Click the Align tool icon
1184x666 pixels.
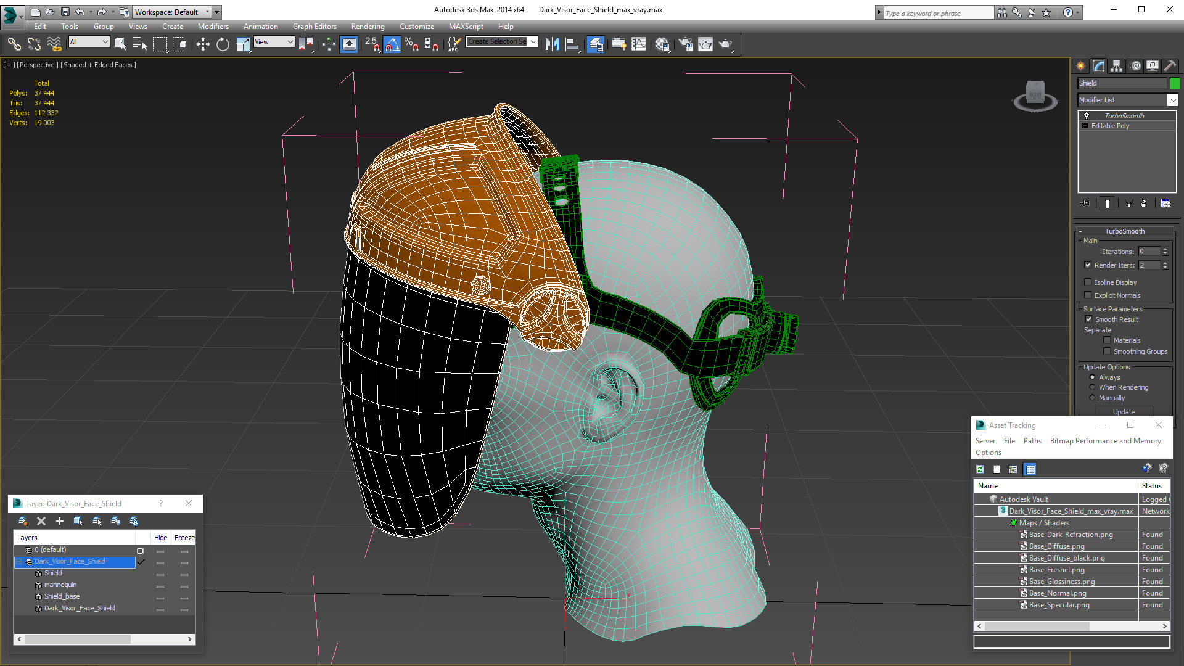tap(573, 44)
